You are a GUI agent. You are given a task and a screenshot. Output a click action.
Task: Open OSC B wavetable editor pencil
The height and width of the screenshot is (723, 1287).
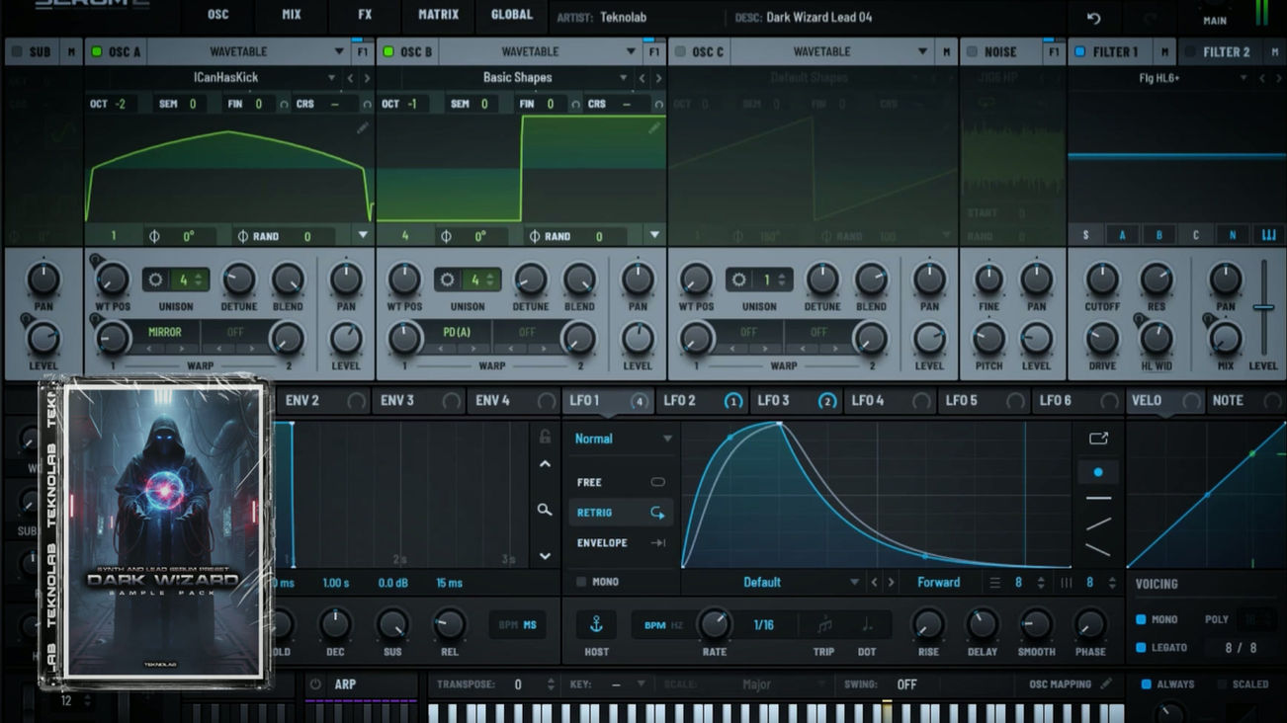tap(654, 127)
